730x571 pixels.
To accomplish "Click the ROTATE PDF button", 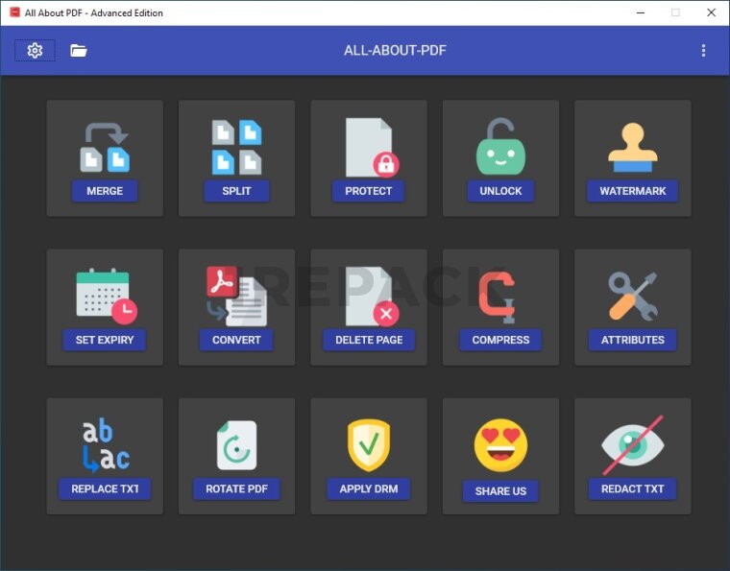I will point(236,488).
